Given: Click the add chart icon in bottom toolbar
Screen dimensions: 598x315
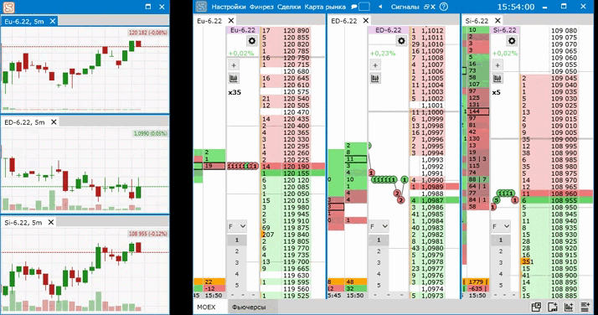Looking at the screenshot, I should coord(568,307).
